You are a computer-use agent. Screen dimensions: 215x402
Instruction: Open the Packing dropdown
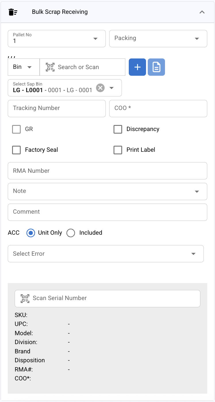(197, 39)
